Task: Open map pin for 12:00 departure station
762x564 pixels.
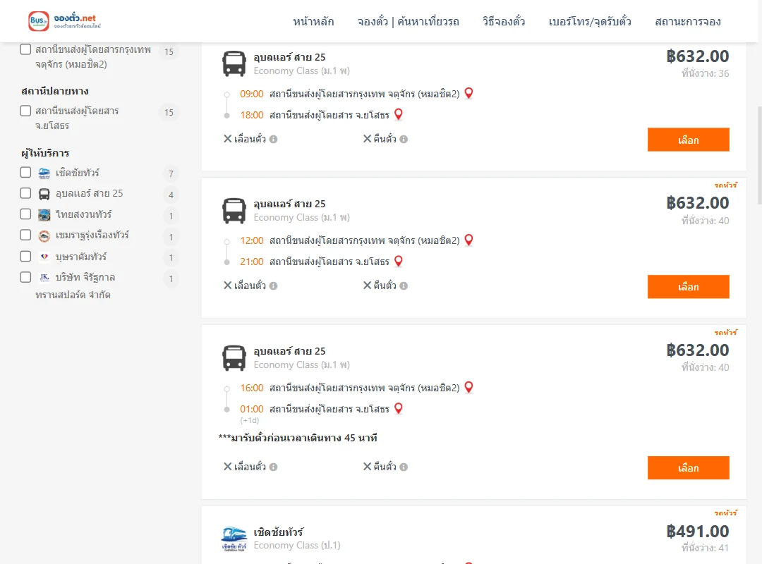Action: (468, 240)
